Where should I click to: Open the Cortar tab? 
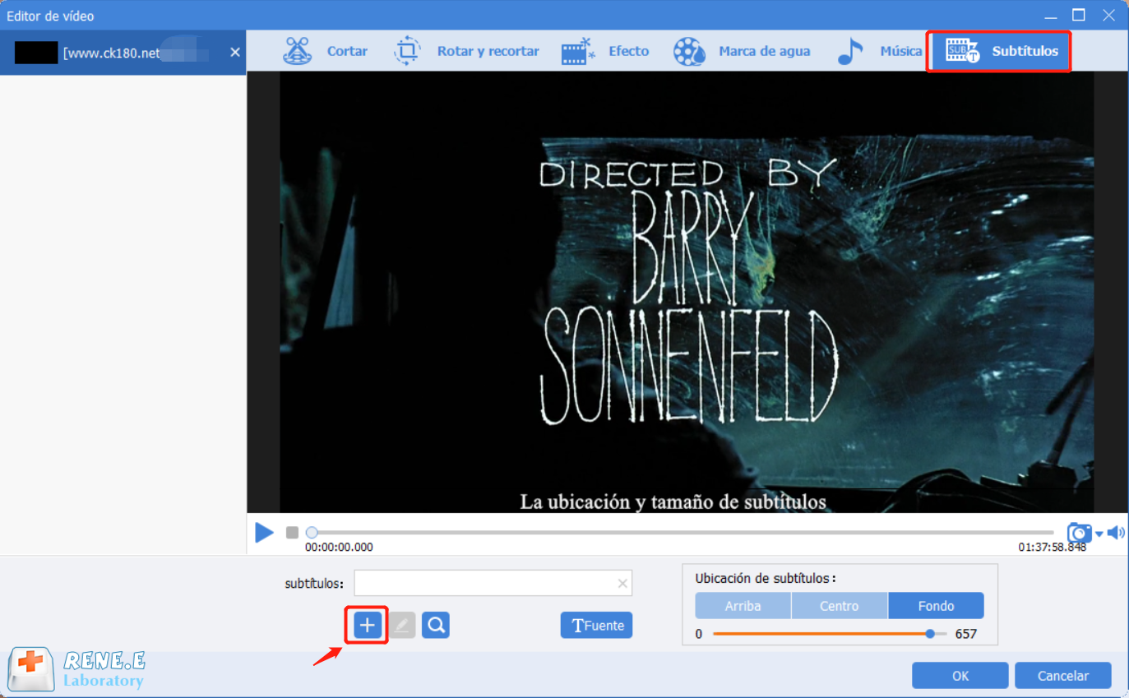click(326, 51)
